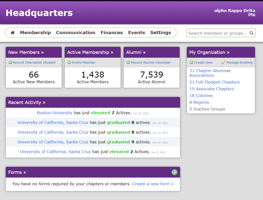Image resolution: width=263 pixels, height=200 pixels.
Task: Click green plus beside Record Interested Student
Action: click(10, 63)
